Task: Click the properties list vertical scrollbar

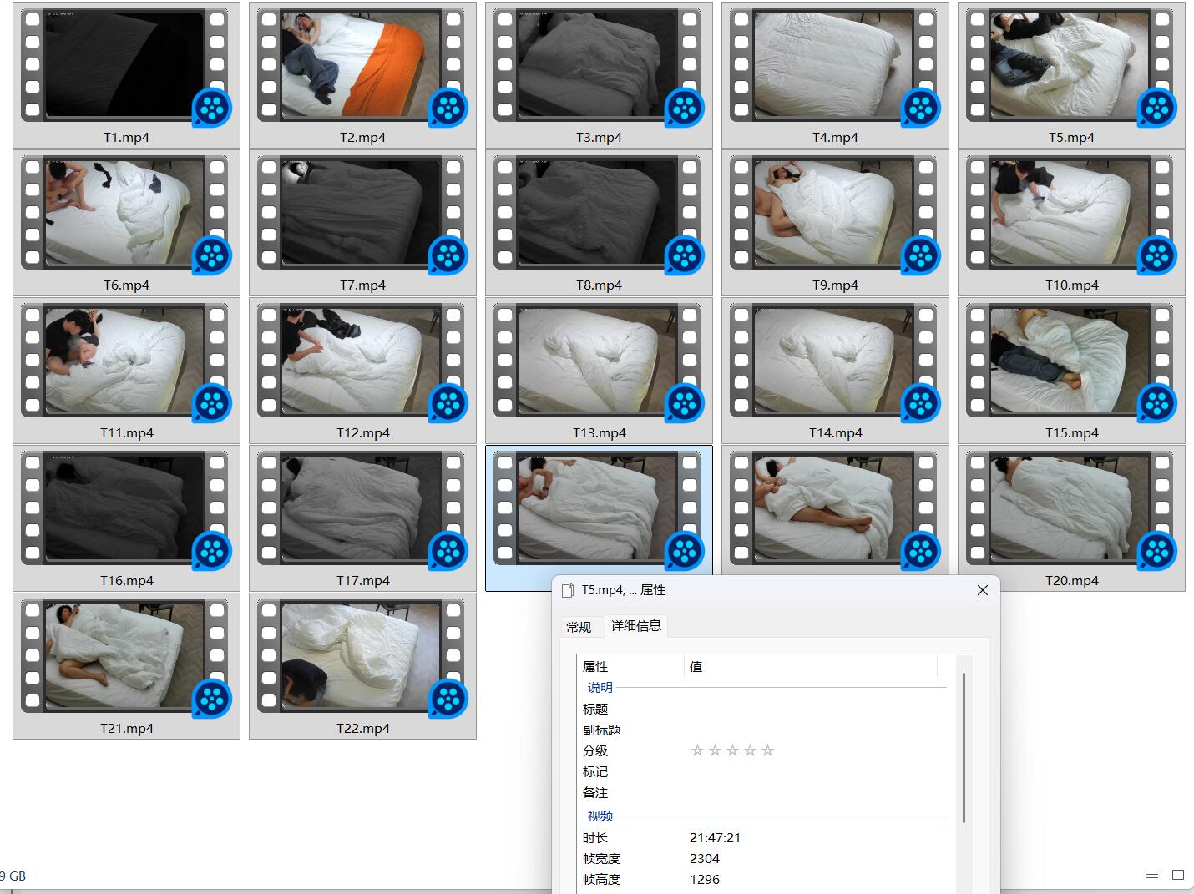Action: (964, 748)
